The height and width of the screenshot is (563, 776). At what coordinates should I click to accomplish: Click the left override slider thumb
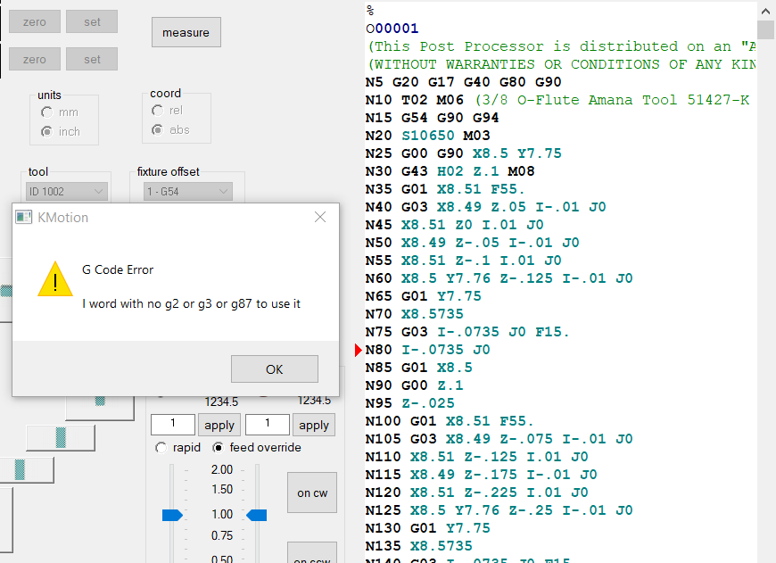tap(171, 514)
